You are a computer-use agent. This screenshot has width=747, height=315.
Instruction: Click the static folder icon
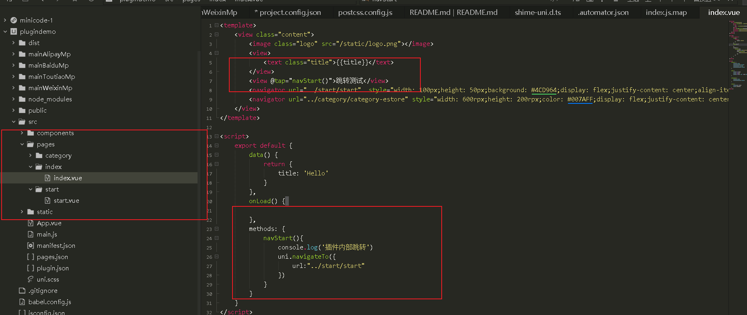[x=31, y=212]
